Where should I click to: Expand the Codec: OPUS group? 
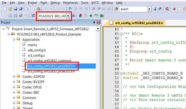point(14,87)
